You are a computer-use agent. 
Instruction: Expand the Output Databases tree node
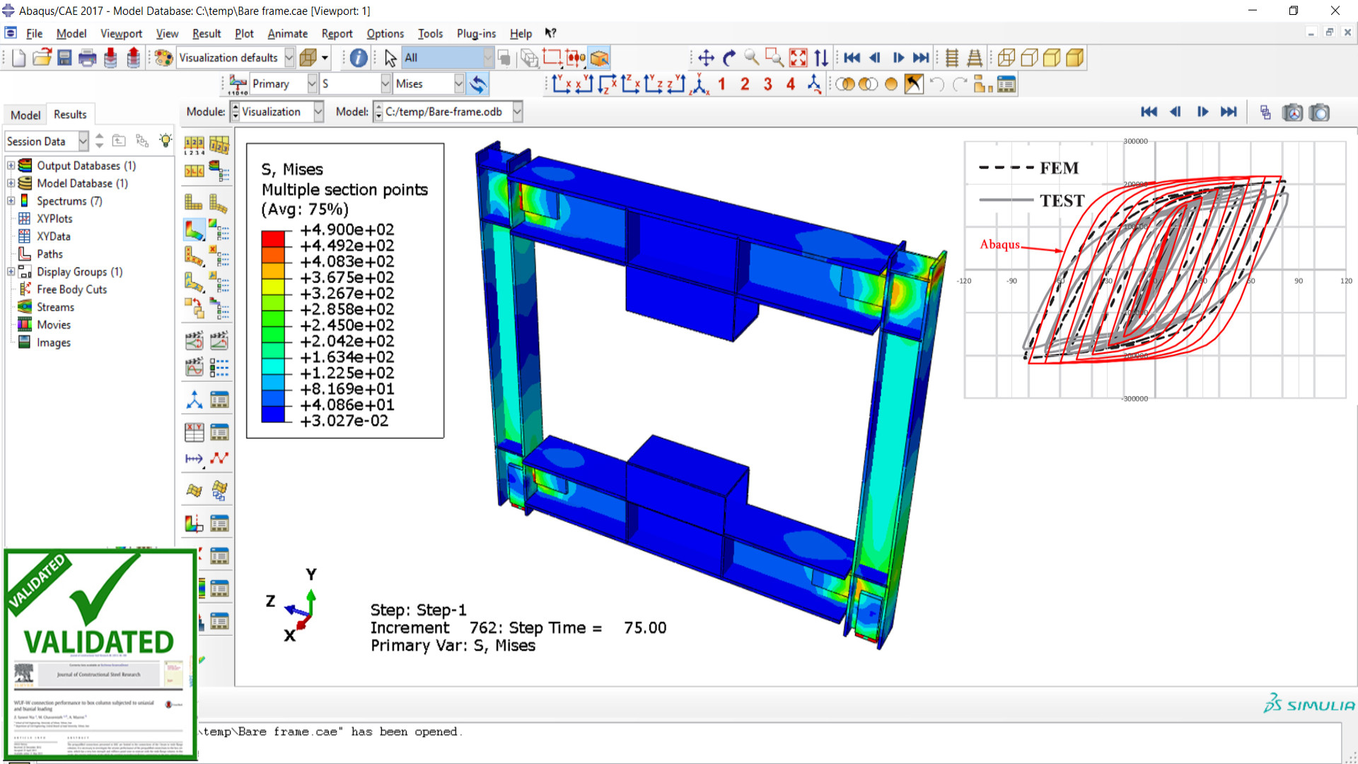point(11,166)
